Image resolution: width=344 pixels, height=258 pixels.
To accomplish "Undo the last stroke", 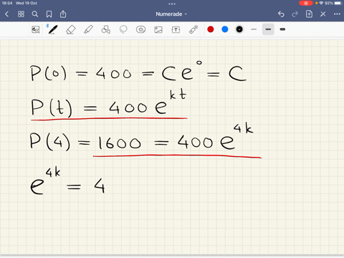I will (281, 14).
